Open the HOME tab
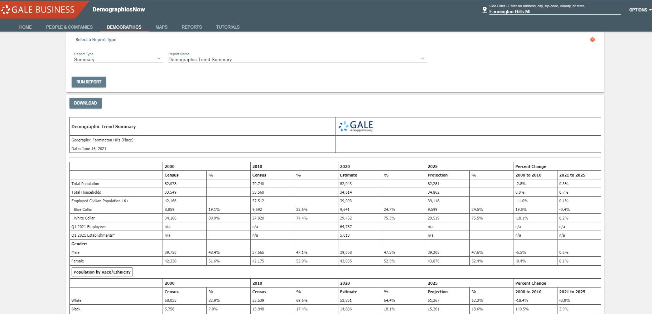This screenshot has height=314, width=652. [x=25, y=27]
